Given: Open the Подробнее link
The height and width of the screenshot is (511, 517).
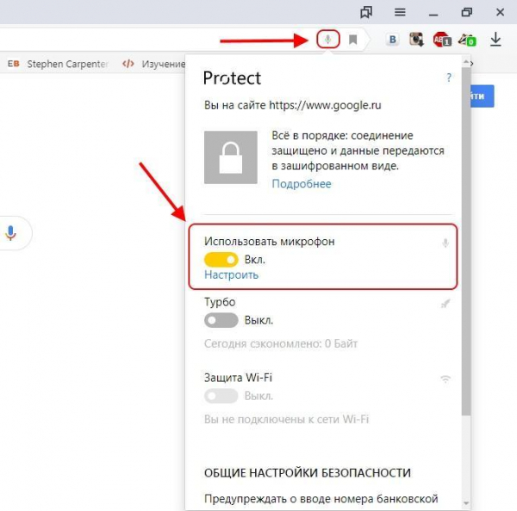Looking at the screenshot, I should coord(302,184).
